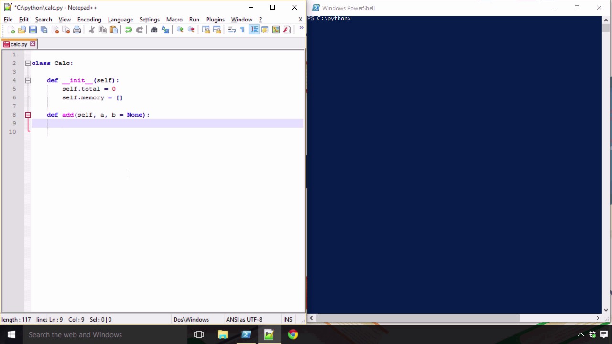
Task: Open the Edit menu
Action: pos(24,20)
